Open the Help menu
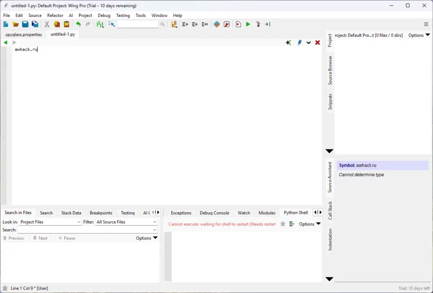The image size is (433, 293). click(178, 16)
